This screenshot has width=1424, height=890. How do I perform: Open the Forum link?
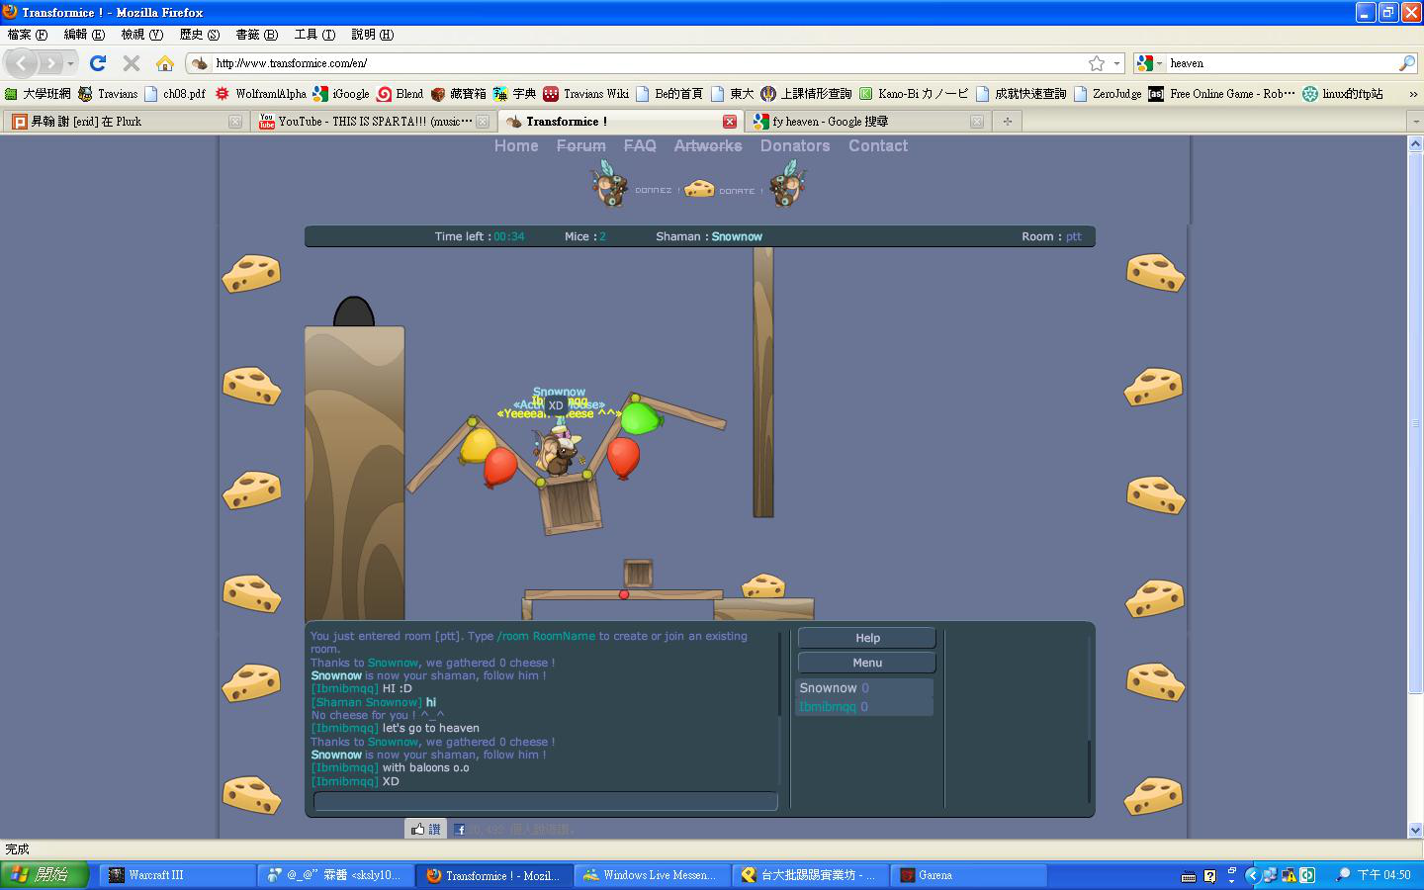581,145
